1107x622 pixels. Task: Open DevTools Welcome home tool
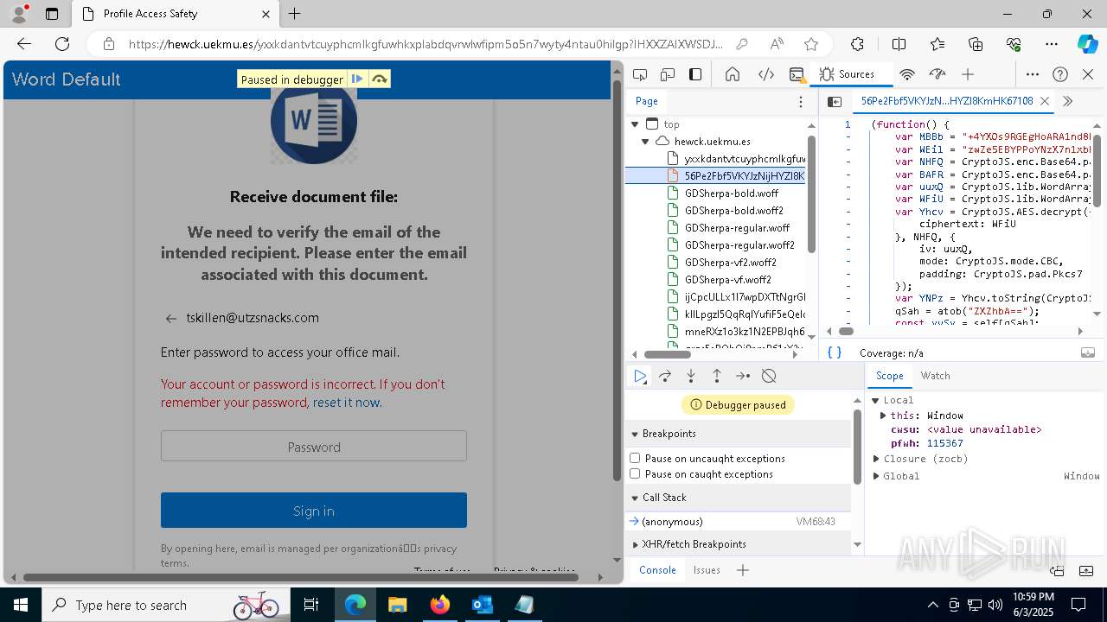pos(733,74)
